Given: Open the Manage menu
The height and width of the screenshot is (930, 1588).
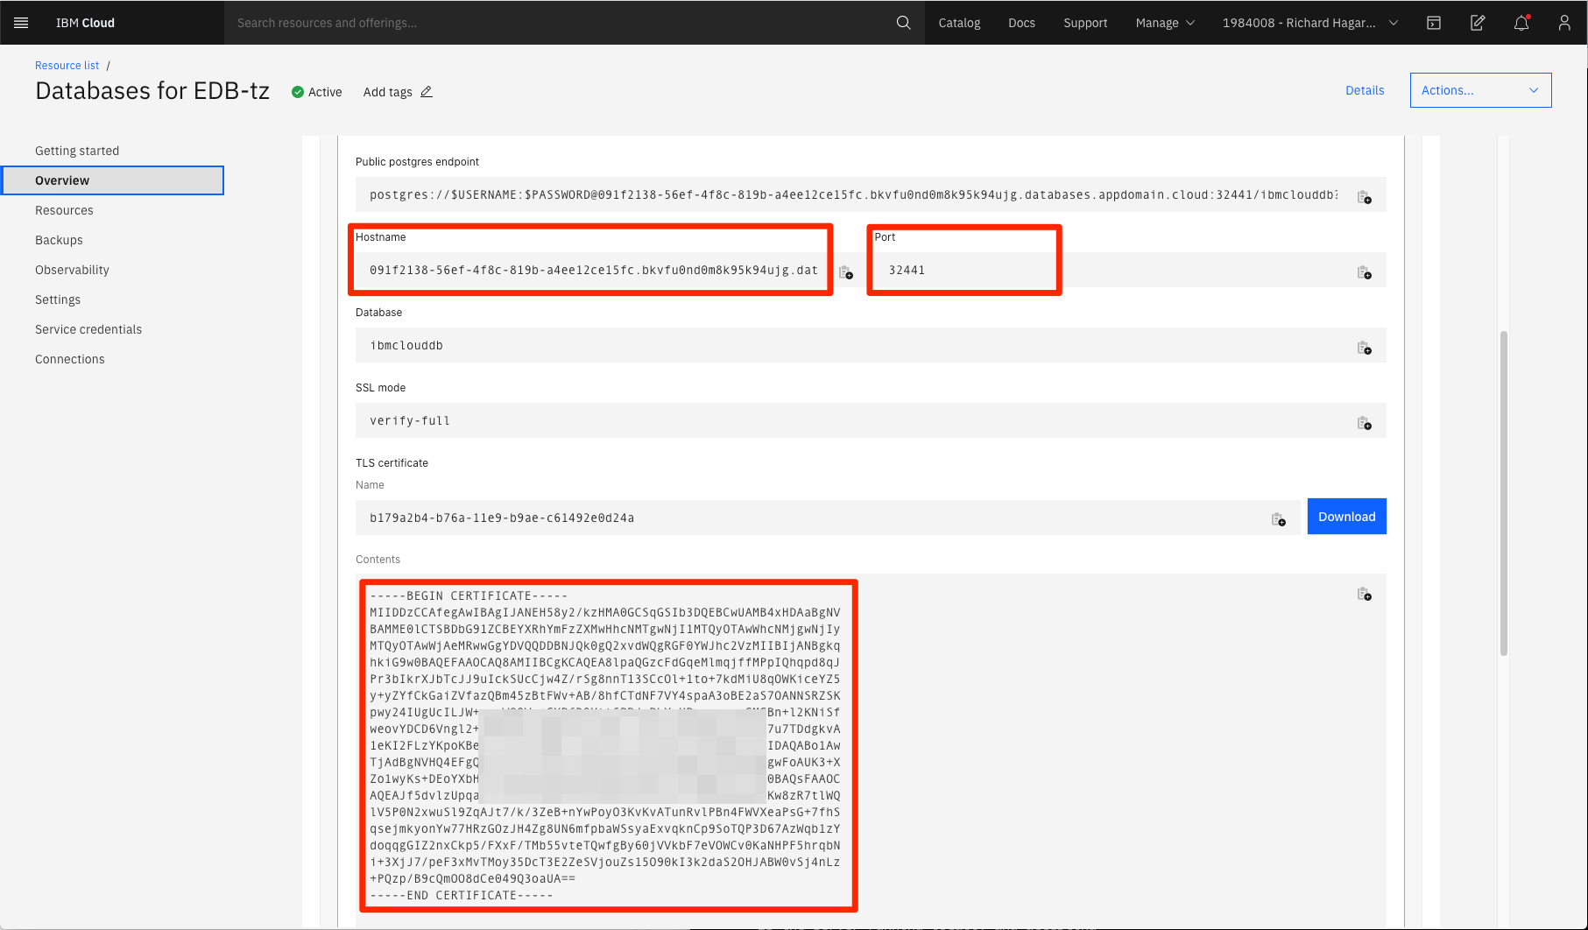Looking at the screenshot, I should point(1165,23).
